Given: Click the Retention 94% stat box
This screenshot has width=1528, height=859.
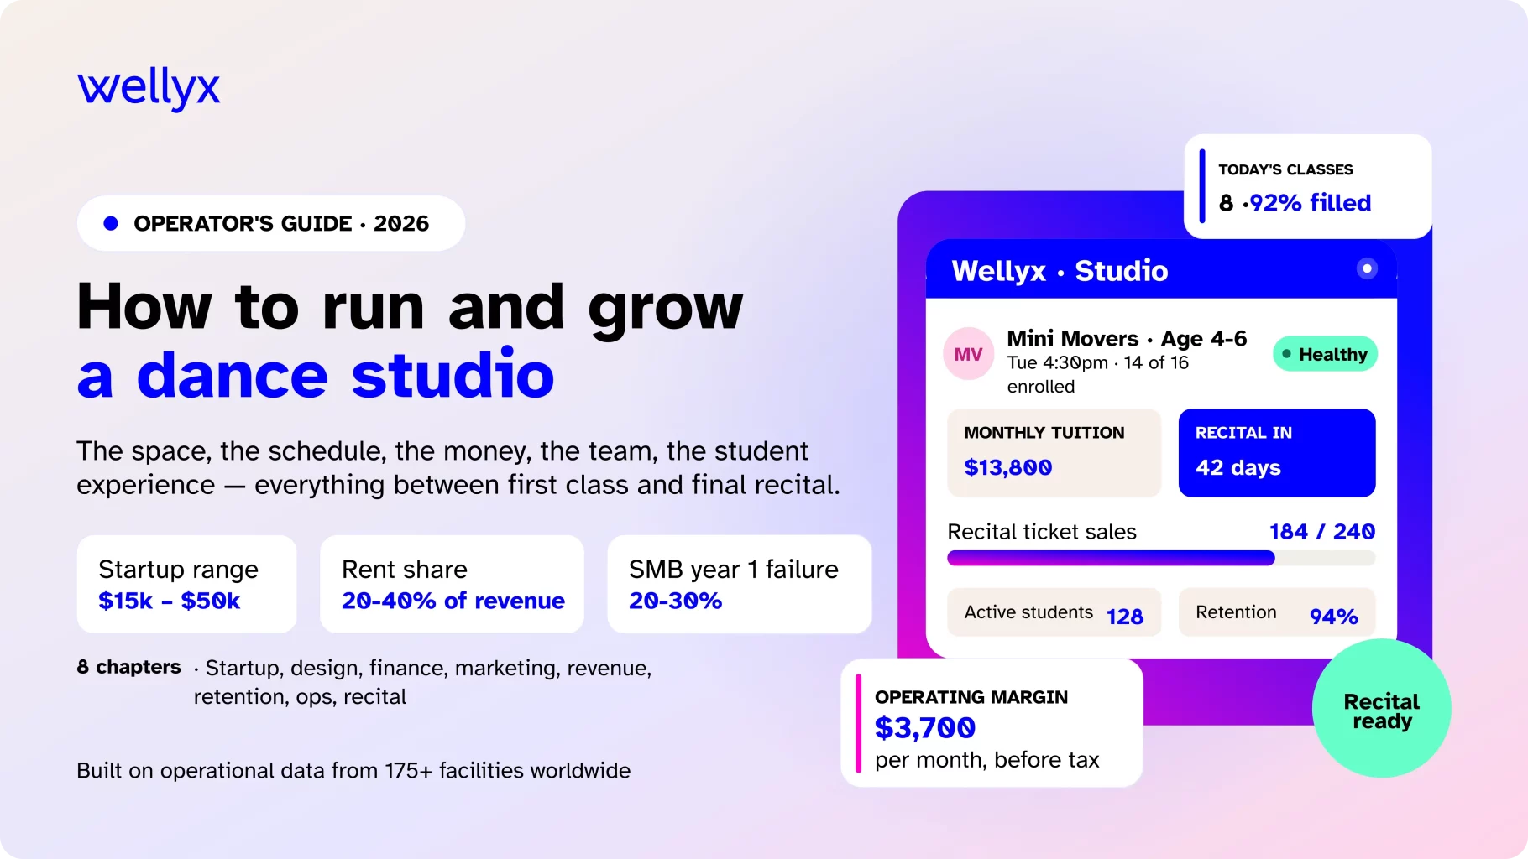Looking at the screenshot, I should [1276, 613].
